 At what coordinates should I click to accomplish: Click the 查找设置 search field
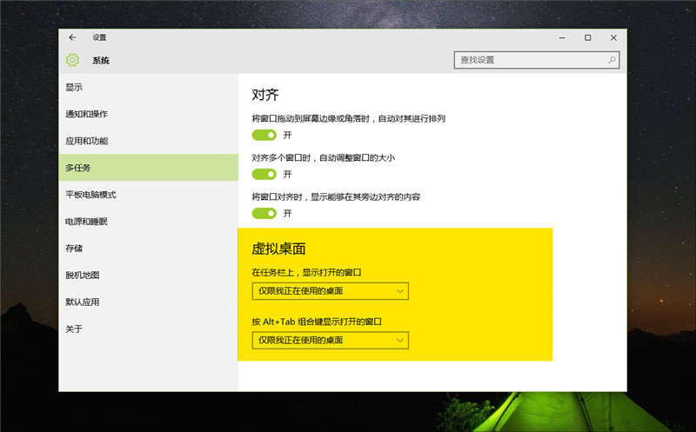click(529, 60)
